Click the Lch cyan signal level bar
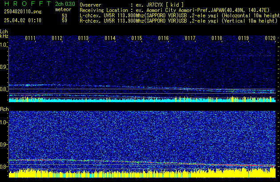Image resolution: width=280 pixels, height=182 pixels. 142,100
